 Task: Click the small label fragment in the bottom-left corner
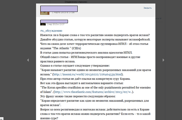2,119
